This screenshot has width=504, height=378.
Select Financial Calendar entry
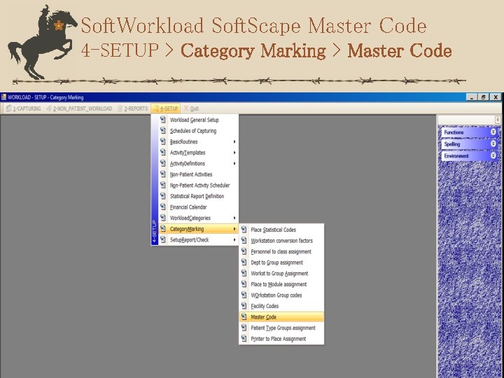pos(199,207)
